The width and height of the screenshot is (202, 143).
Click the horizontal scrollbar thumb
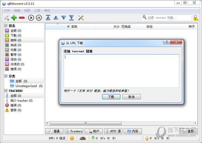[86, 123]
